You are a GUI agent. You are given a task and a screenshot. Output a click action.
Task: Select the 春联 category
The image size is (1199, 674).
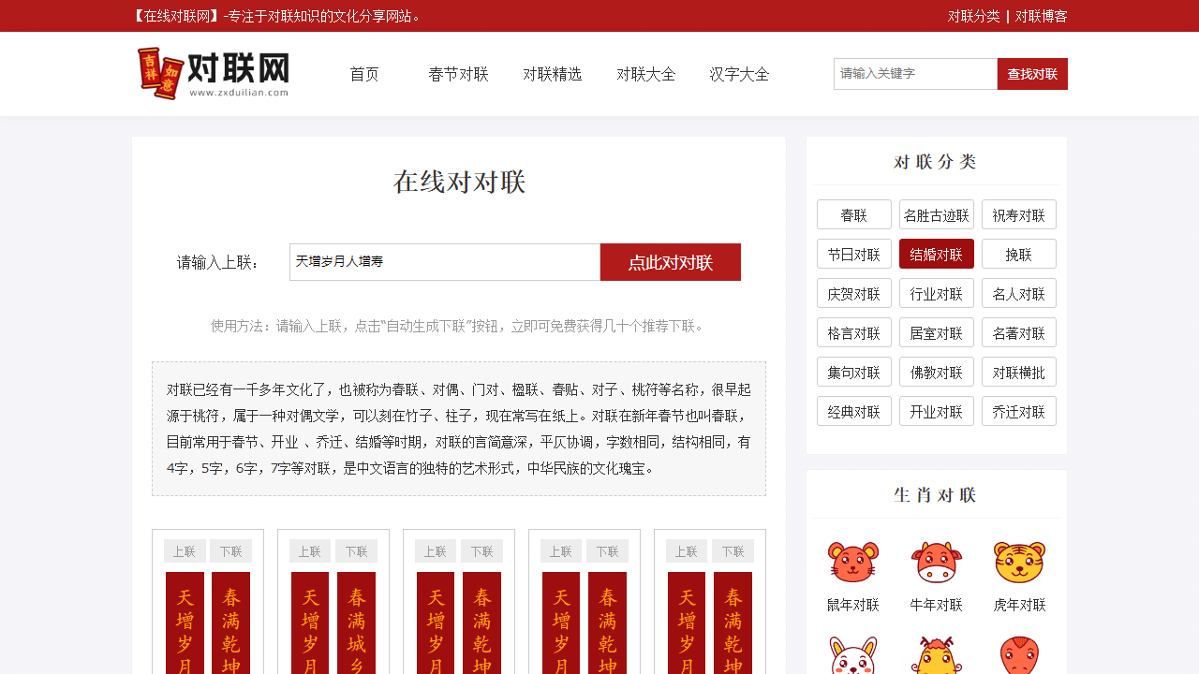tap(854, 214)
